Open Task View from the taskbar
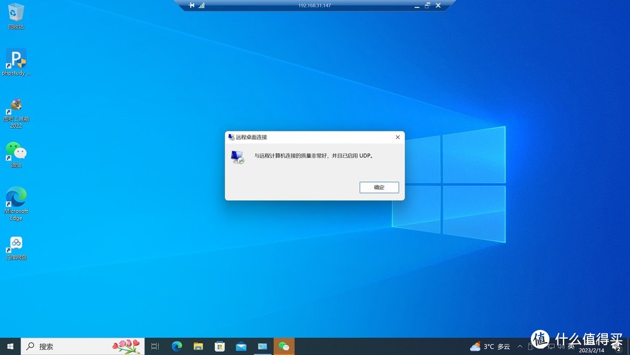Screen dimensions: 630x355 (155, 346)
